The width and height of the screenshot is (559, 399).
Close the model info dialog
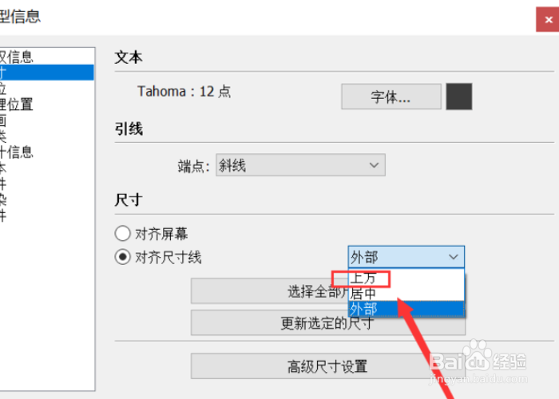coord(549,20)
